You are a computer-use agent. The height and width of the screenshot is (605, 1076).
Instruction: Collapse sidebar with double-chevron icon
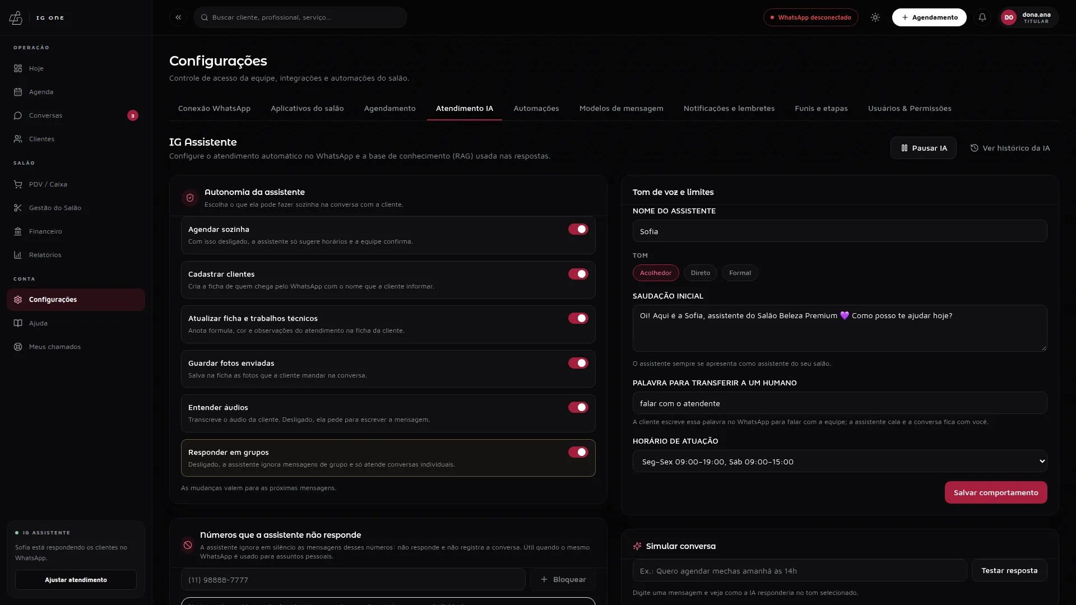(x=178, y=17)
